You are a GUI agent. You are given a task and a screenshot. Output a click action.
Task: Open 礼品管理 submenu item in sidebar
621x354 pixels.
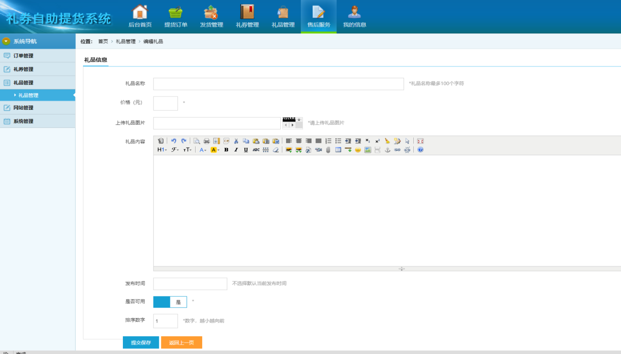[38, 95]
